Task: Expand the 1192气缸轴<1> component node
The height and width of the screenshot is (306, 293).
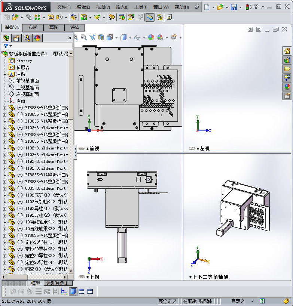Action: pyautogui.click(x=5, y=202)
